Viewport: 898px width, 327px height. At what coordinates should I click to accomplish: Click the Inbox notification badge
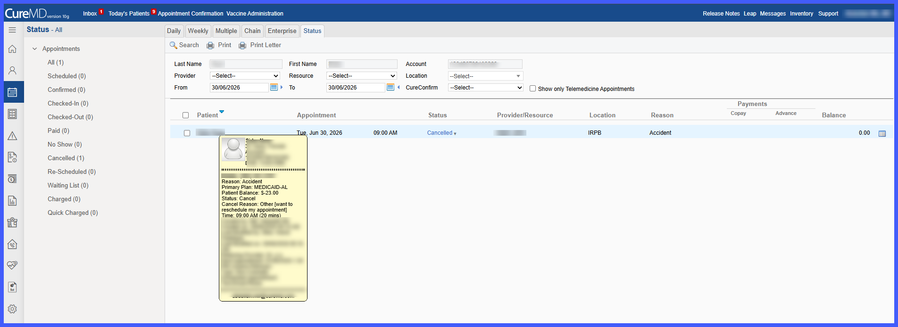101,12
